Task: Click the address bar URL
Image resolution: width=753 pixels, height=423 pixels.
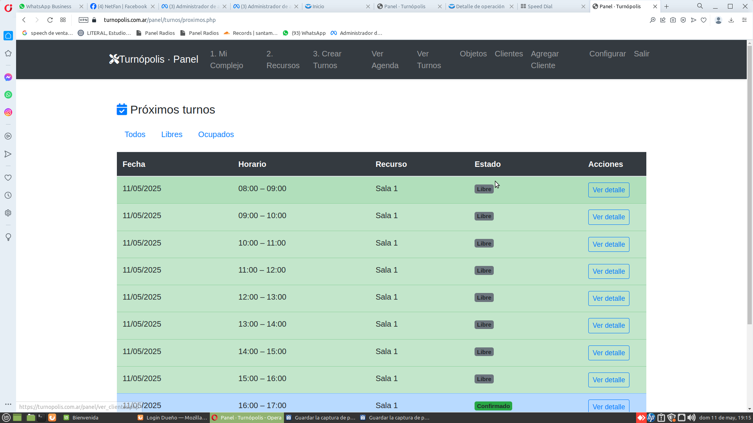Action: point(160,20)
